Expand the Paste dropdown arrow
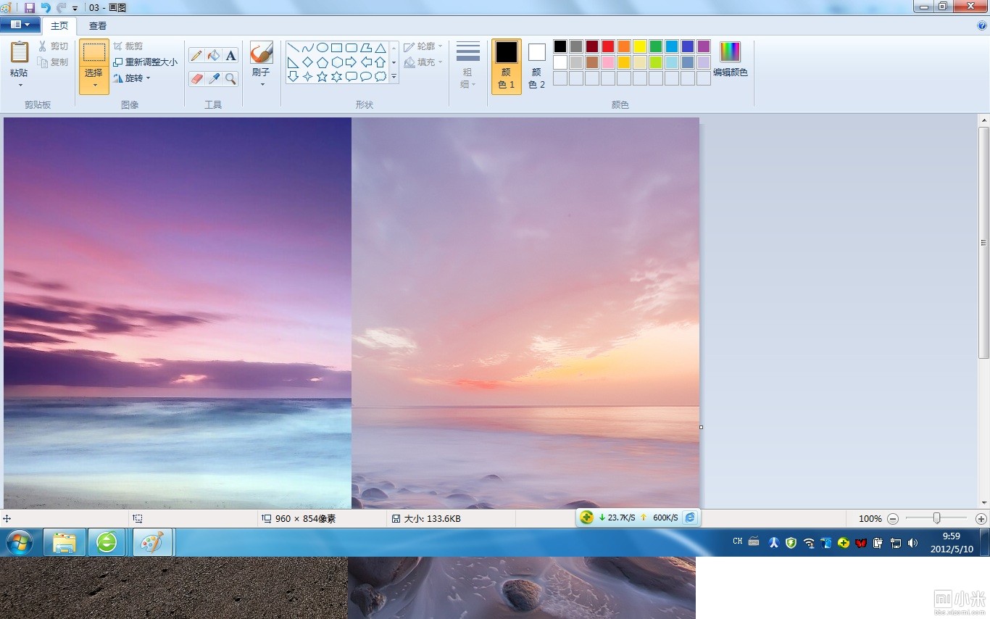 pyautogui.click(x=20, y=86)
